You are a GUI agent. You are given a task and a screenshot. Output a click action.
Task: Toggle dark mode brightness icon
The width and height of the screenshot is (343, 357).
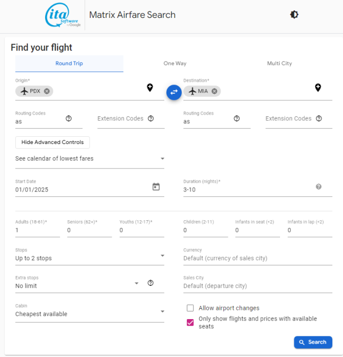pos(294,15)
